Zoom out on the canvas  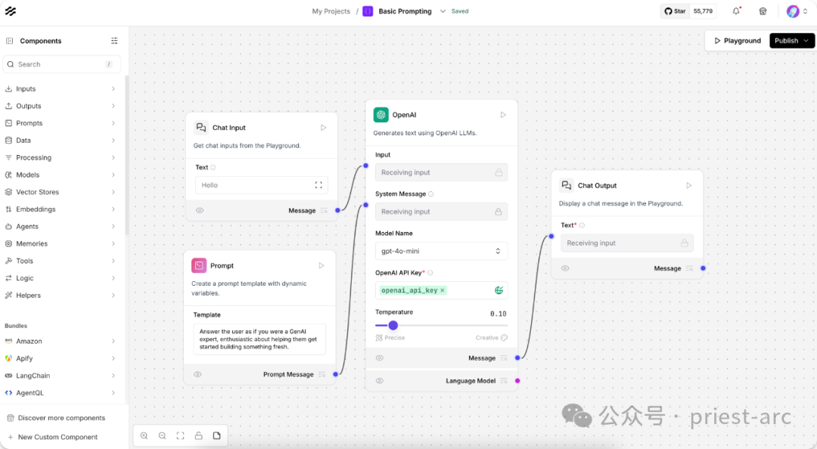[163, 436]
